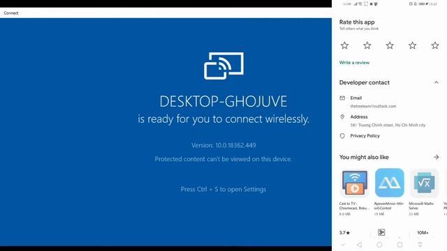Open the Microsoft Maths Solver app icon
Screen dimensions: 447x251
(x=424, y=183)
